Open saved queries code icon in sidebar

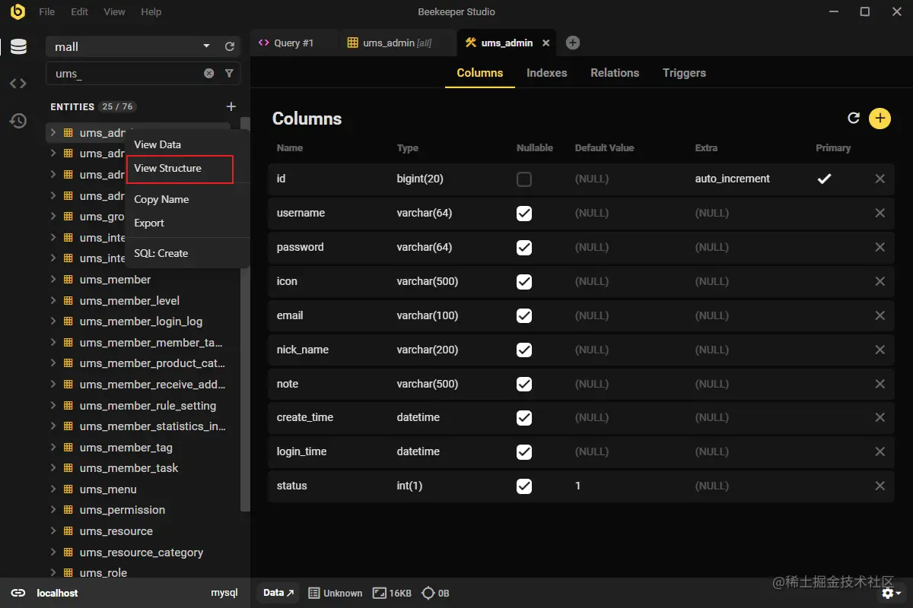tap(18, 84)
